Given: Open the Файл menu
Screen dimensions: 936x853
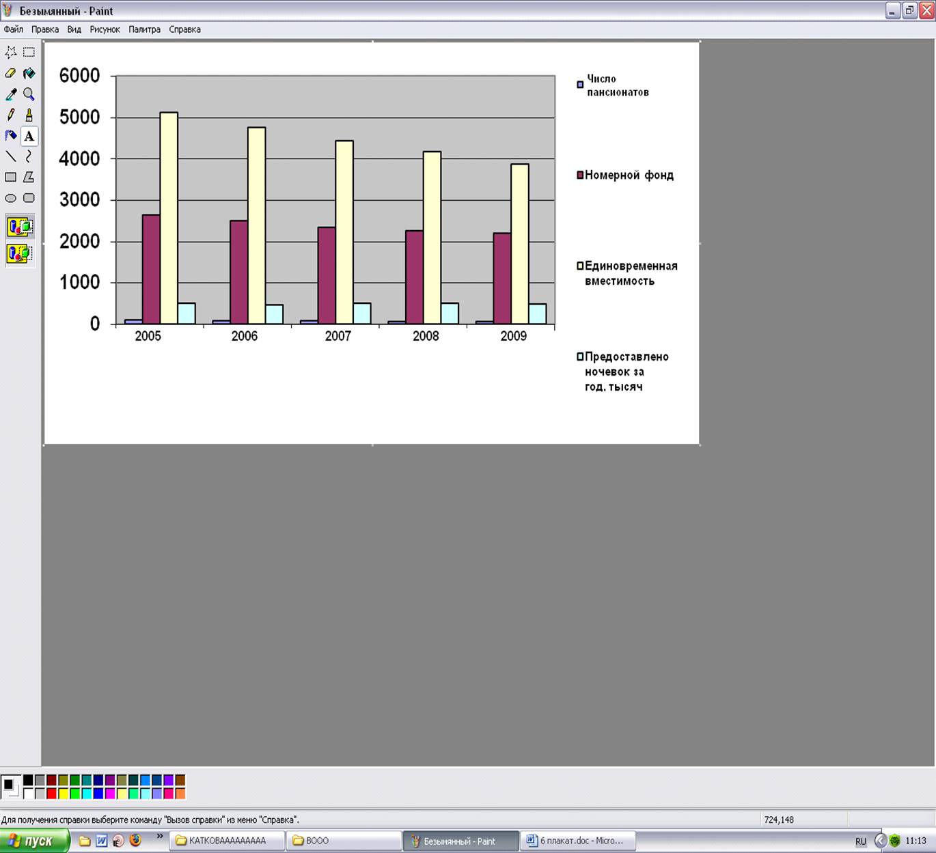Looking at the screenshot, I should pos(14,29).
